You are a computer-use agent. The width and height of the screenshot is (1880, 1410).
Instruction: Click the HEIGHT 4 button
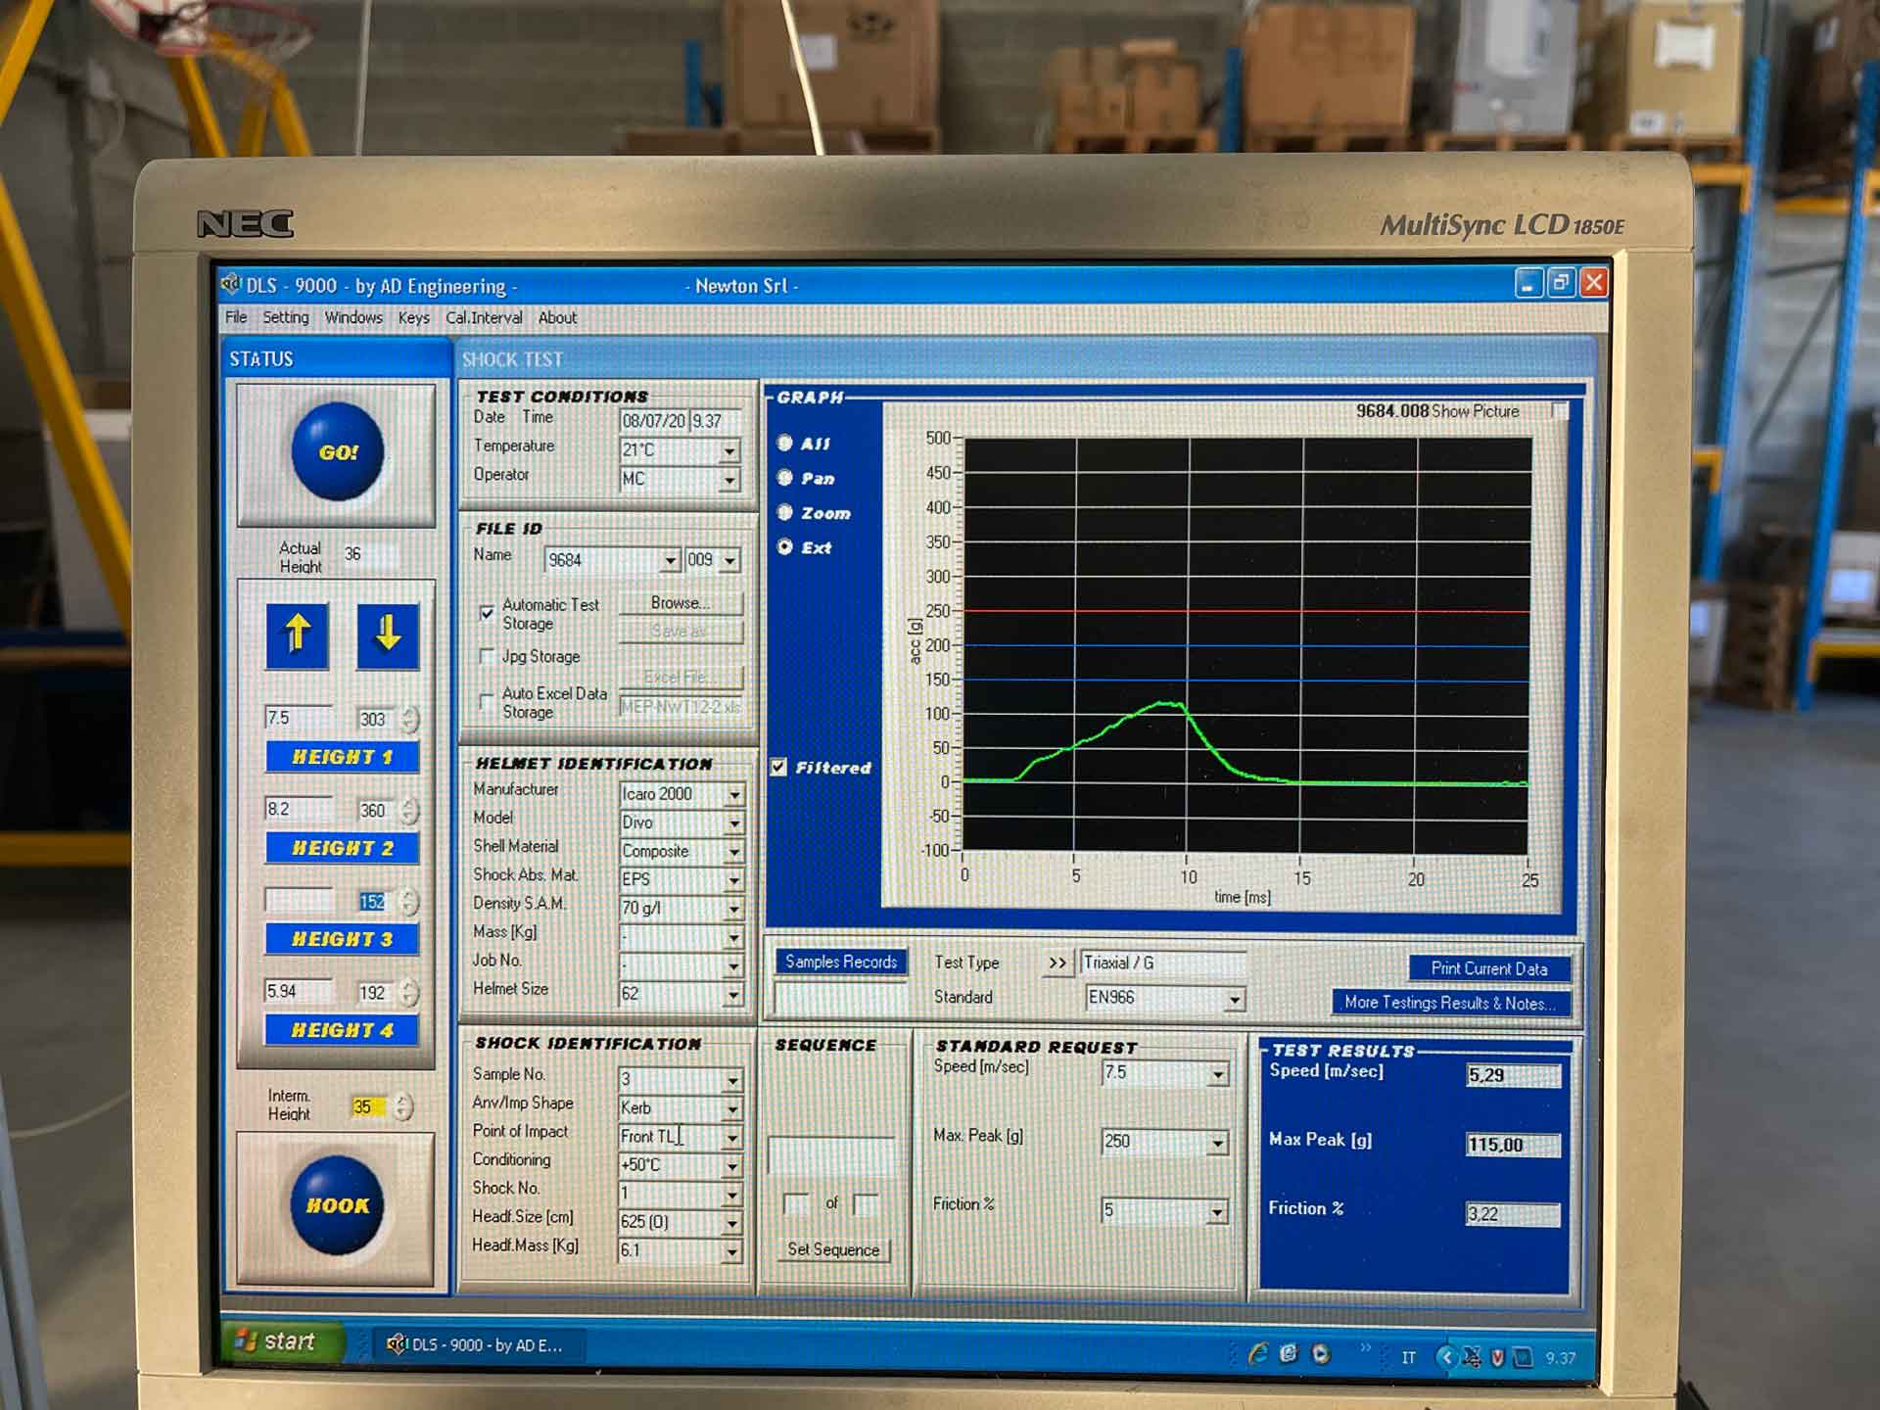coord(342,1030)
